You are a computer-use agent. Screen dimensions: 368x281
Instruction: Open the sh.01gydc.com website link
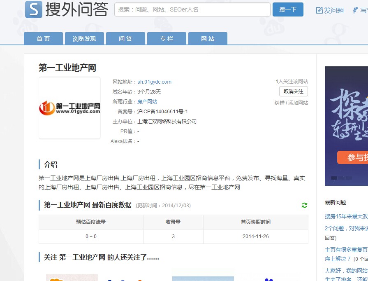pyautogui.click(x=154, y=82)
